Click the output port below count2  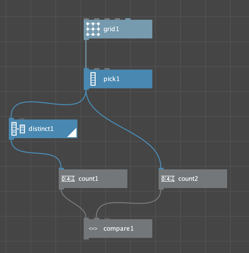pyautogui.click(x=161, y=189)
